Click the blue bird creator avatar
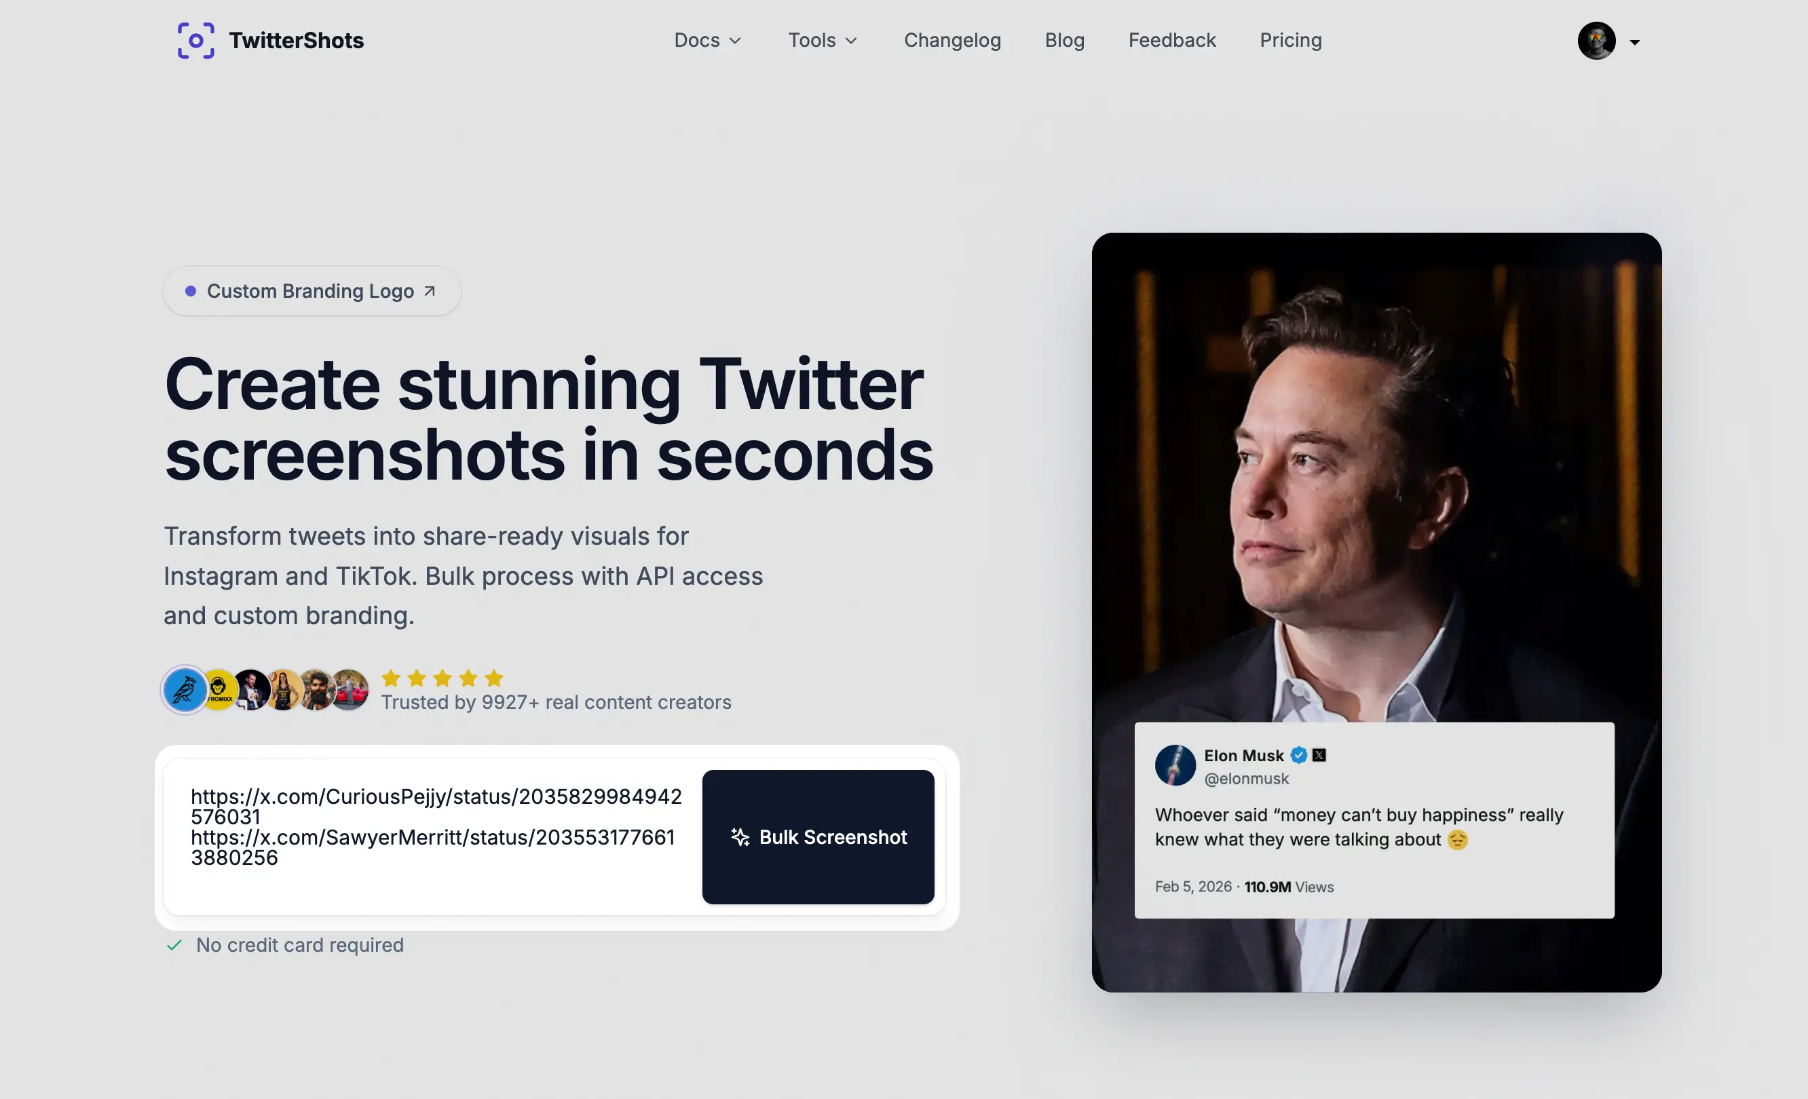The image size is (1808, 1099). [185, 690]
